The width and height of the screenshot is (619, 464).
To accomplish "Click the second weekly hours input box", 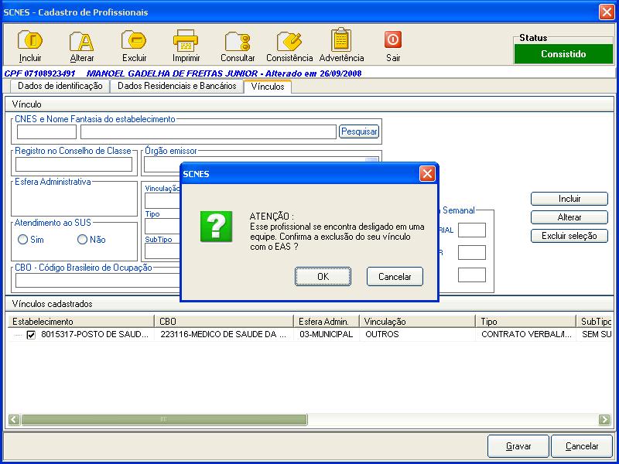I will tap(472, 253).
